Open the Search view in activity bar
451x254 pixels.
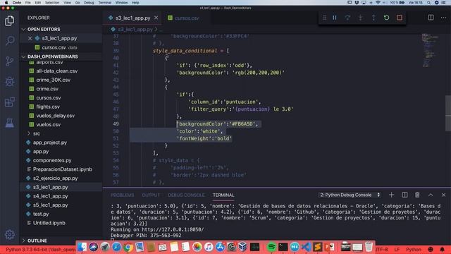9,41
